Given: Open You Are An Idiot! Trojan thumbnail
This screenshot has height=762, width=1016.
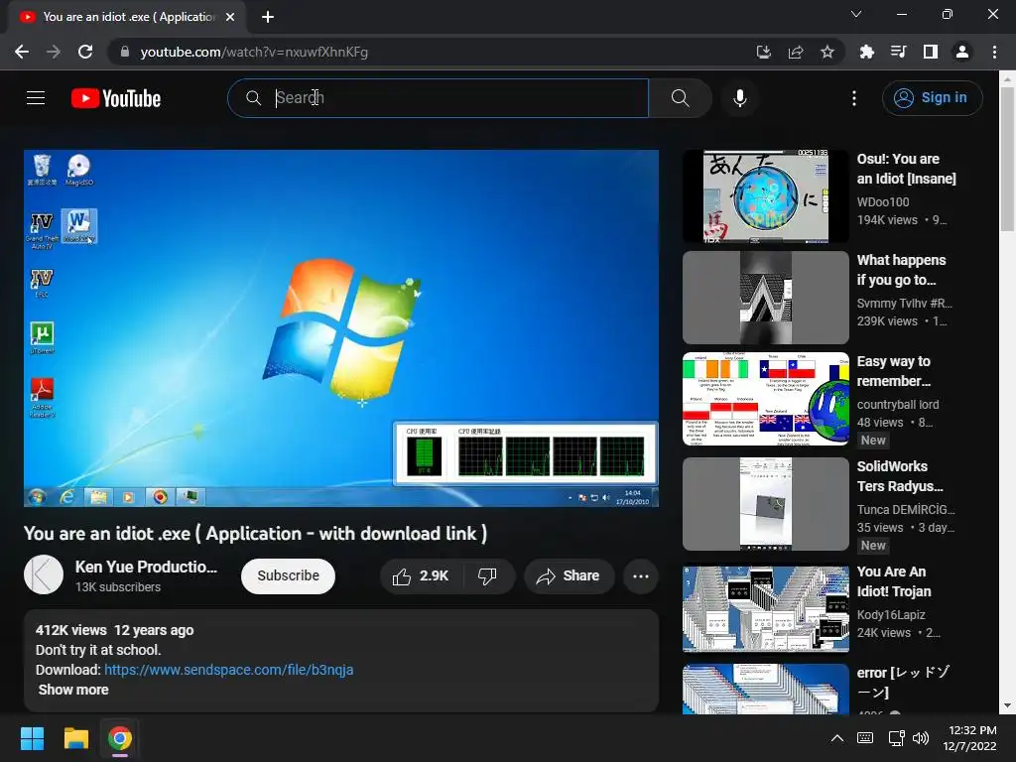Looking at the screenshot, I should (765, 609).
